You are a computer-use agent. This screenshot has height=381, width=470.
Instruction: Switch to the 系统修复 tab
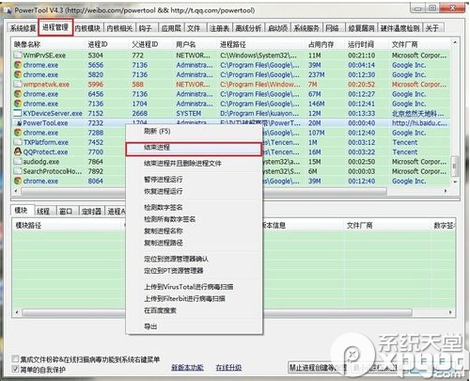pos(23,28)
